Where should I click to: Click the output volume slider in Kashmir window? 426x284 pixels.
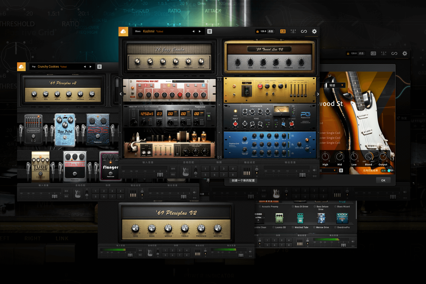pyautogui.click(x=302, y=175)
